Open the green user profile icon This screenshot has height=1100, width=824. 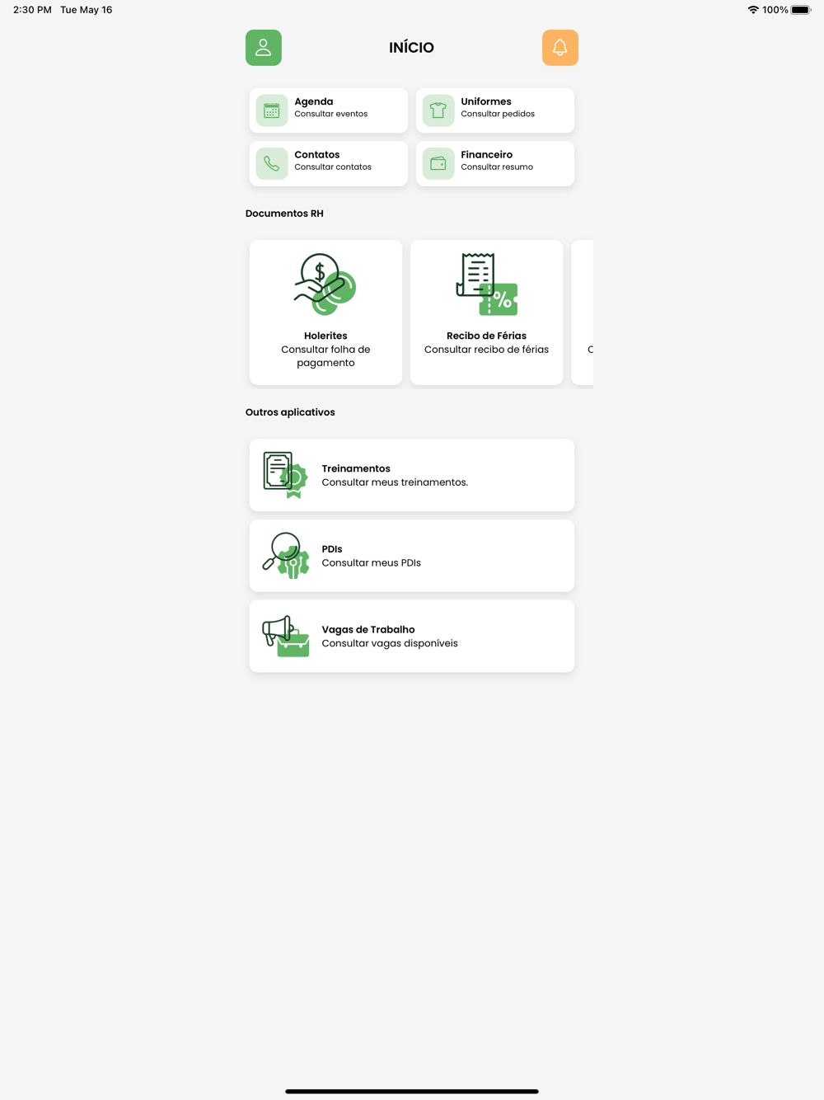(x=264, y=48)
